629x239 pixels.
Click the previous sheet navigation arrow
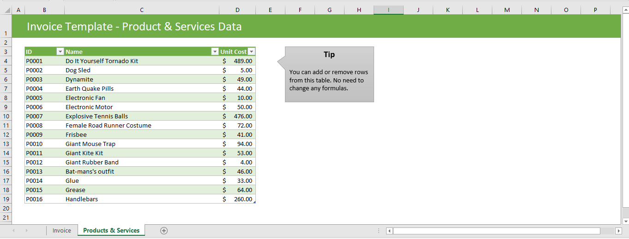click(13, 231)
